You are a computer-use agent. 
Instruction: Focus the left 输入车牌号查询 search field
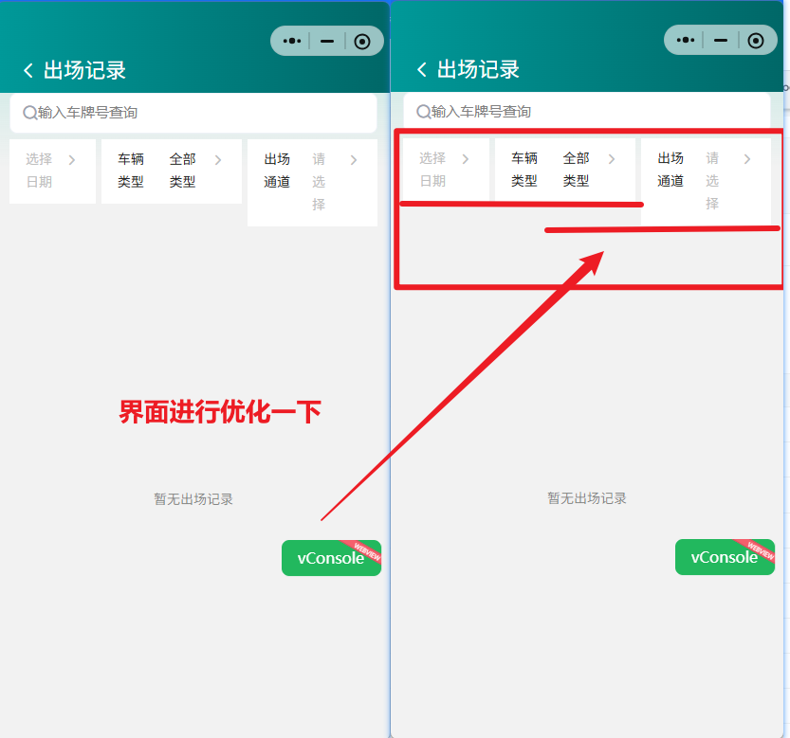[199, 113]
